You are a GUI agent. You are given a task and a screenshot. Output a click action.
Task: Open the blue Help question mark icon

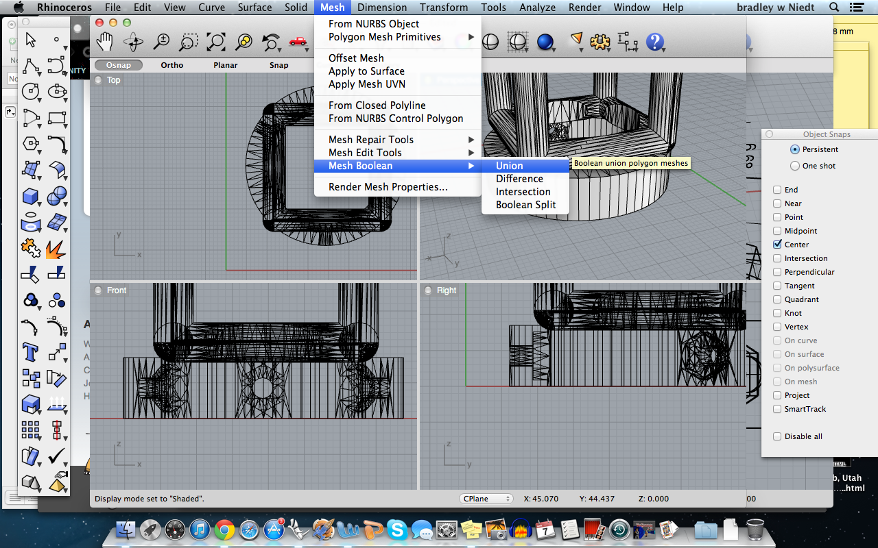(x=655, y=42)
